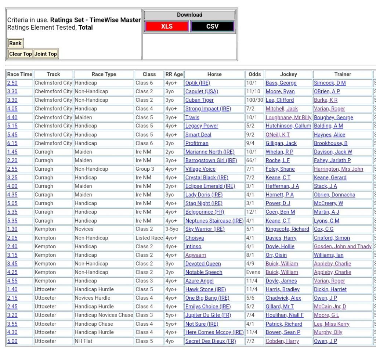Screen dimensions: 376x354
Task: Click horse Jupiter Du Gite (FR)
Action: pyautogui.click(x=208, y=315)
